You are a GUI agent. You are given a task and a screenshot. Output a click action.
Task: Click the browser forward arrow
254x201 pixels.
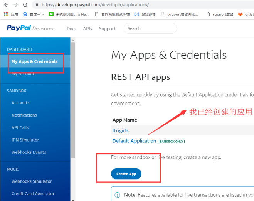(x=16, y=5)
